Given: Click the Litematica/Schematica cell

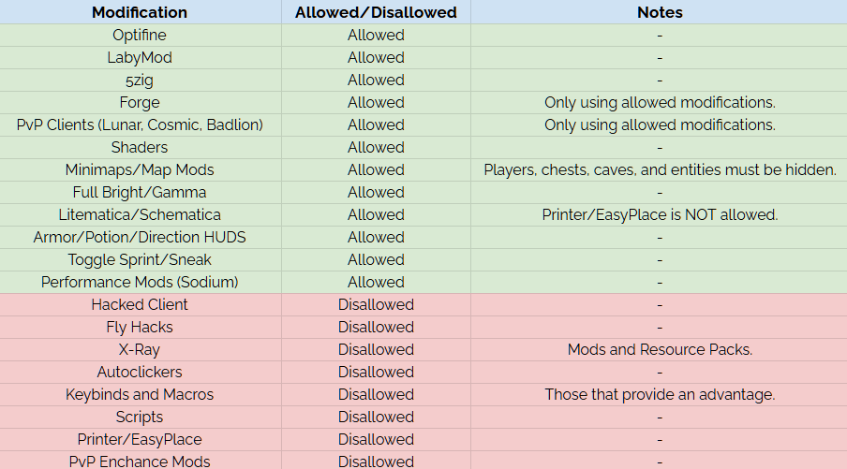Looking at the screenshot, I should (x=140, y=214).
